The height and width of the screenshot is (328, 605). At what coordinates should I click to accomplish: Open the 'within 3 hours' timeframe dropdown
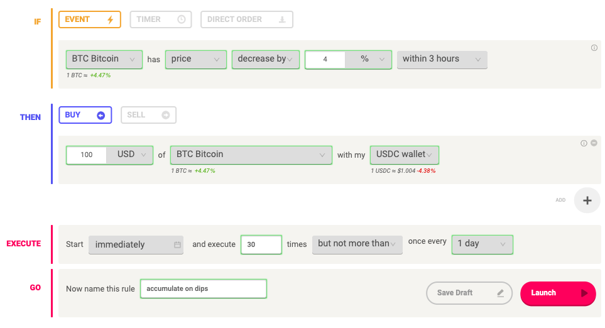pyautogui.click(x=442, y=60)
